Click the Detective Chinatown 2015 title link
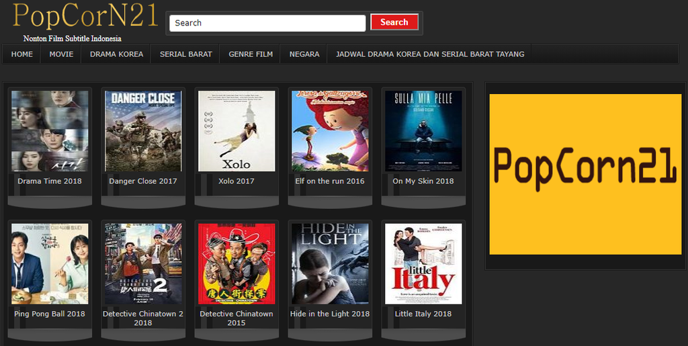688x346 pixels. [236, 318]
